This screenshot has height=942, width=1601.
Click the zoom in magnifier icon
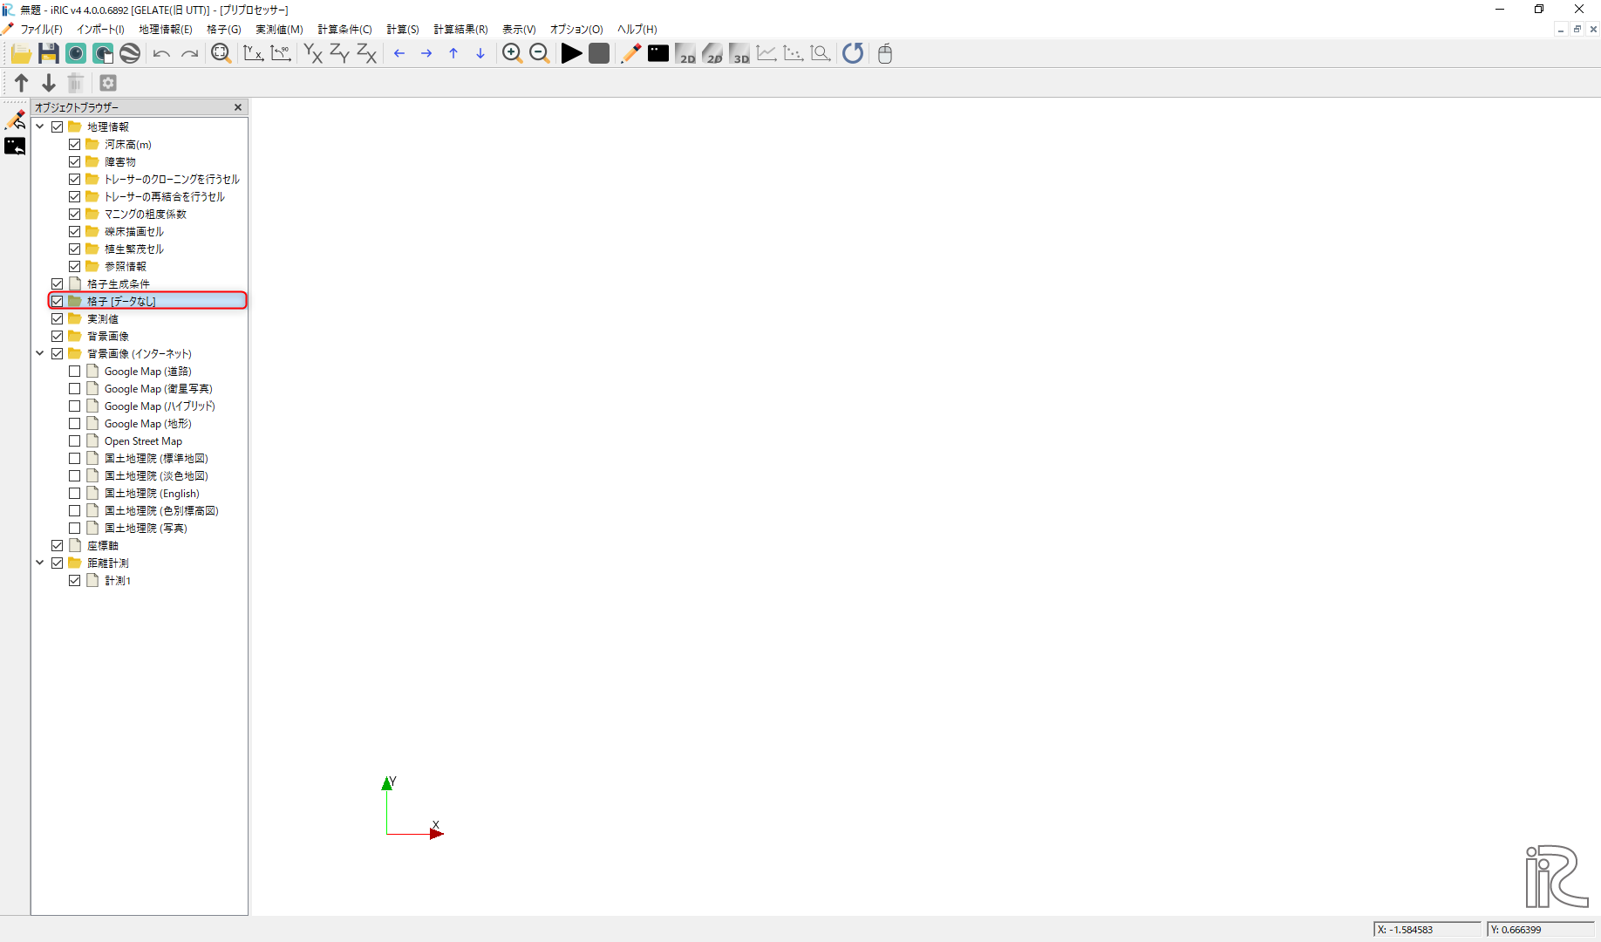pos(512,54)
